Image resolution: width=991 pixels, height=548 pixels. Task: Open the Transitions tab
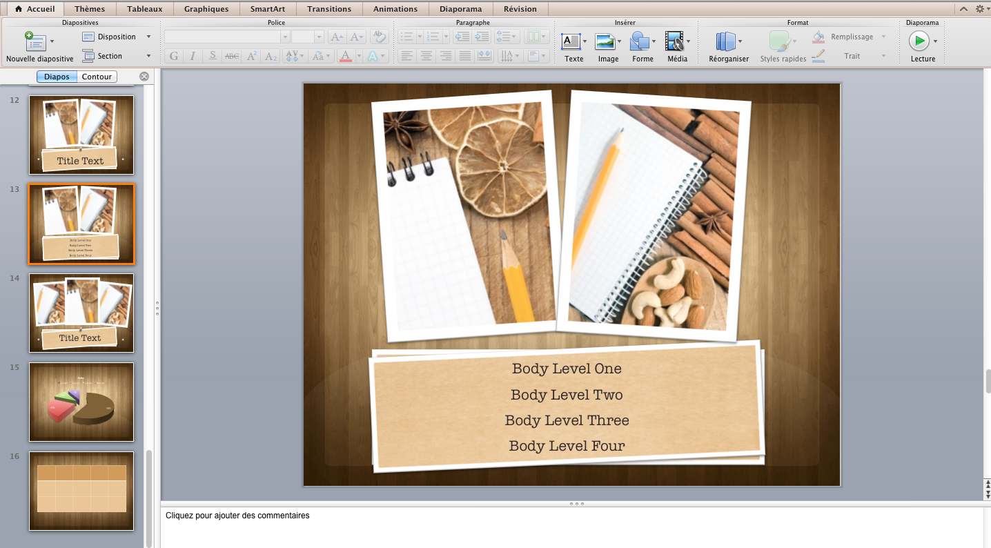[x=329, y=9]
